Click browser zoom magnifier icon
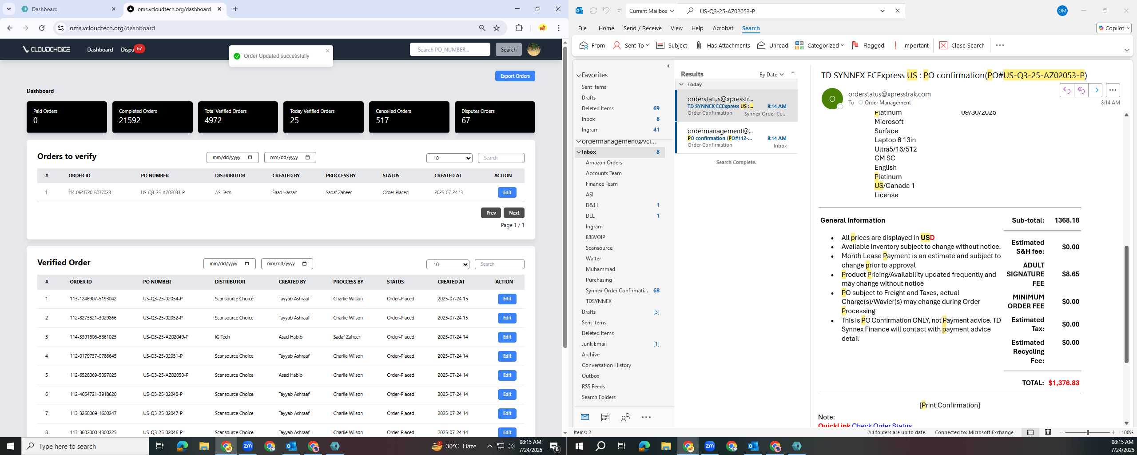 pos(482,28)
